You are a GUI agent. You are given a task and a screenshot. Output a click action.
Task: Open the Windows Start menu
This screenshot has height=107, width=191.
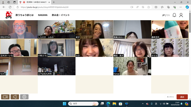pyautogui.click(x=64, y=104)
